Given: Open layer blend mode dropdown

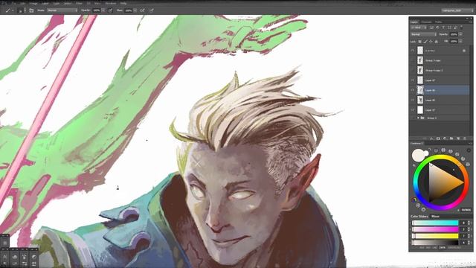Looking at the screenshot, I should 423,34.
